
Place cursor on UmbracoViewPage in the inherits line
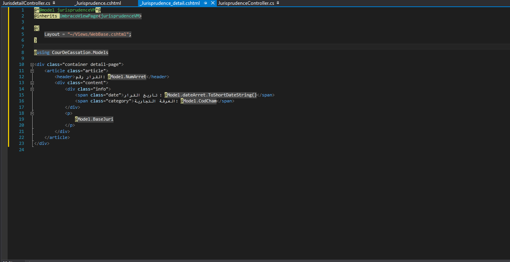pos(78,16)
